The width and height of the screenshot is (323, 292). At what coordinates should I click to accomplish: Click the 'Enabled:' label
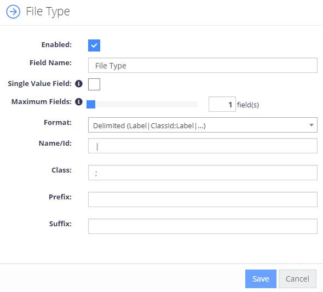[56, 45]
